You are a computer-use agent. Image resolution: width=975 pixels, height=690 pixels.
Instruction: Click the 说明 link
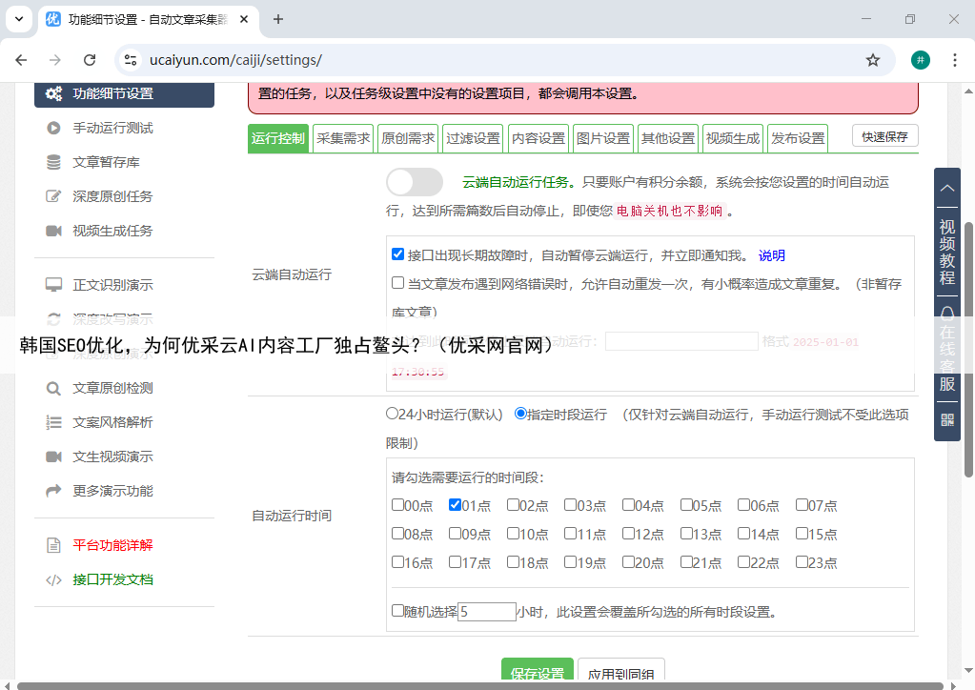pos(771,255)
